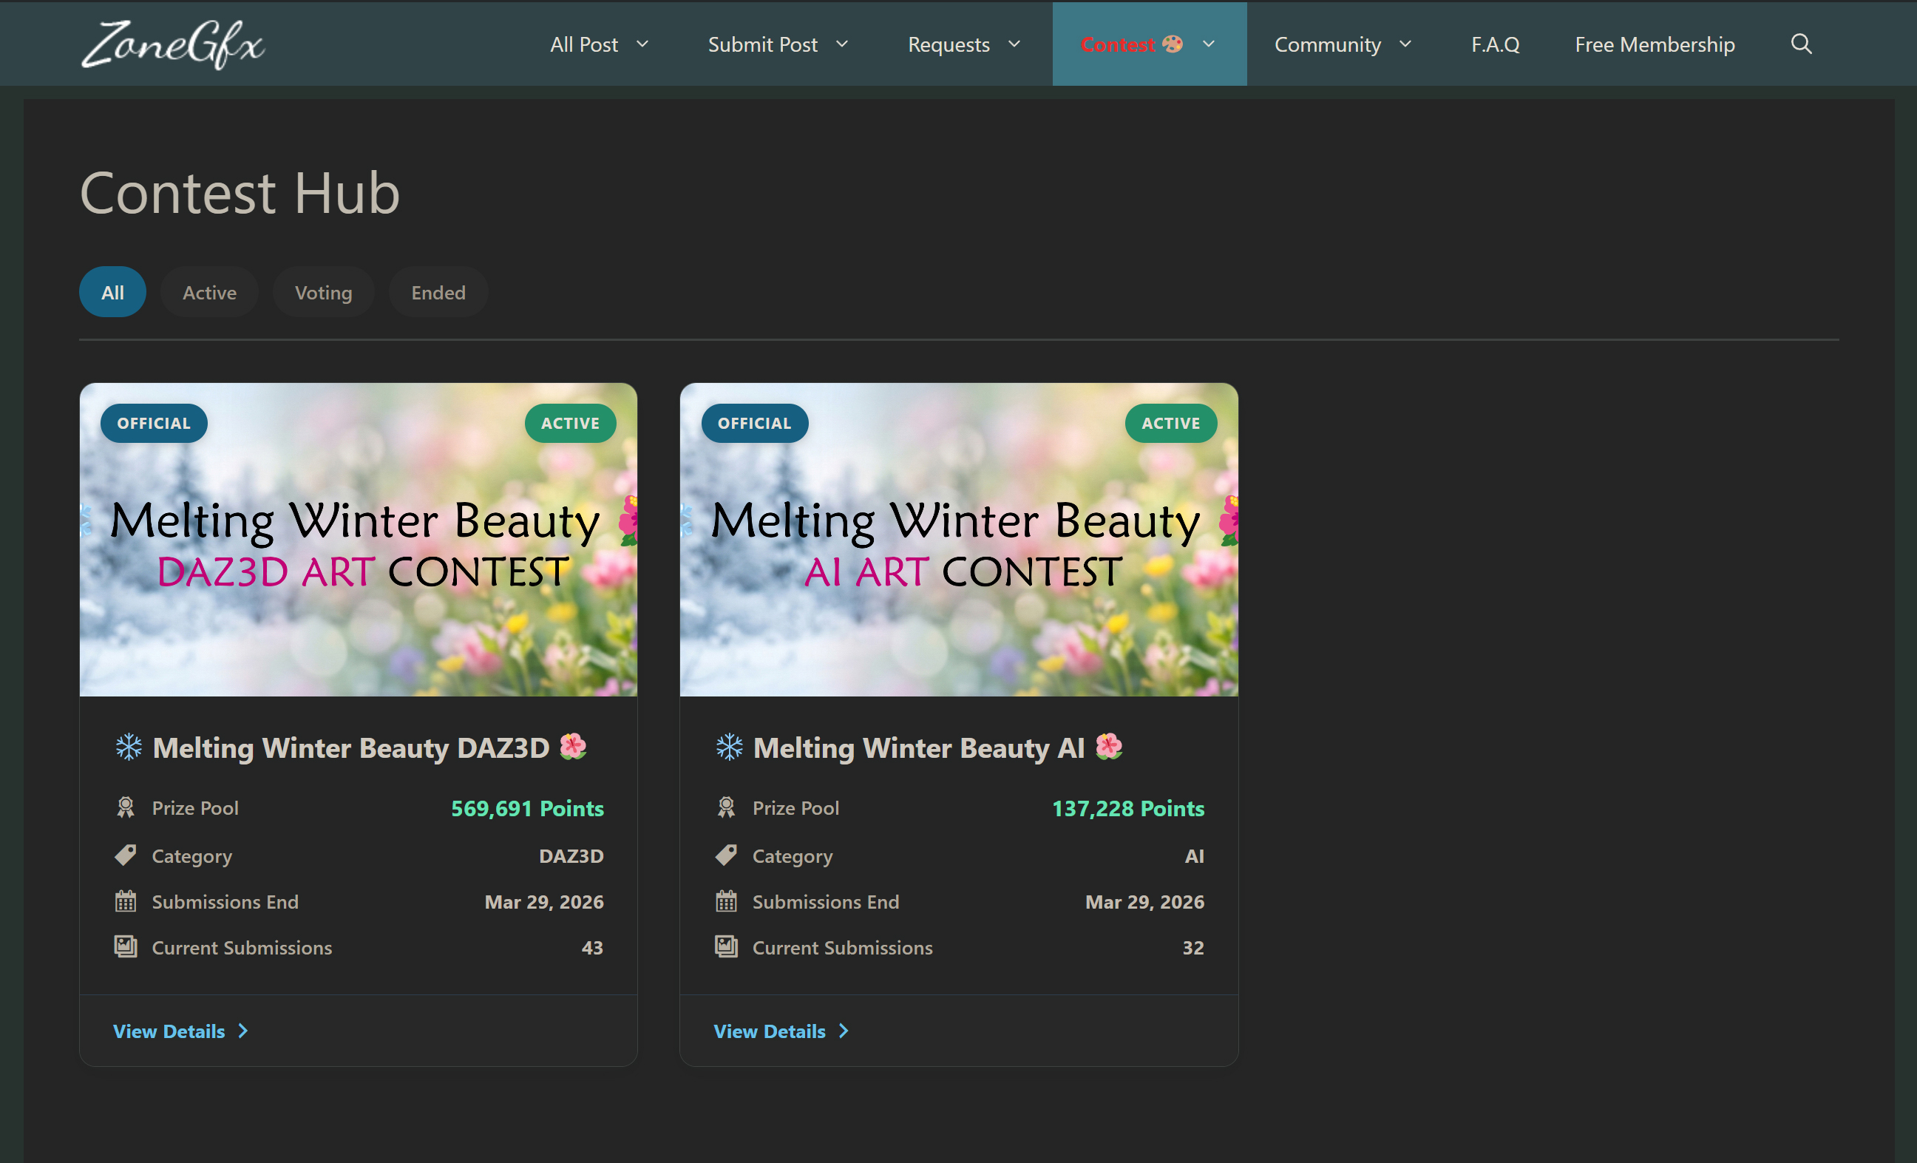
Task: Click the Current Submissions image icon in AI card
Action: click(726, 946)
